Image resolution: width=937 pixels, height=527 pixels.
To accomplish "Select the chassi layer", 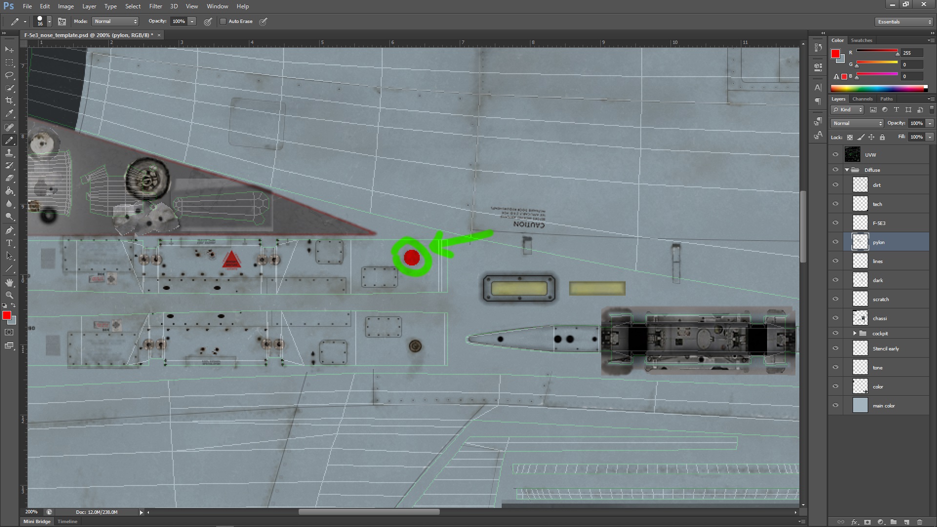I will (x=886, y=318).
